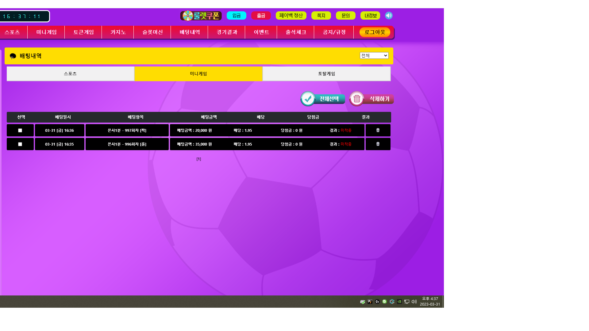Image resolution: width=589 pixels, height=331 pixels.
Task: Click the network icon in the system tray
Action: [407, 302]
